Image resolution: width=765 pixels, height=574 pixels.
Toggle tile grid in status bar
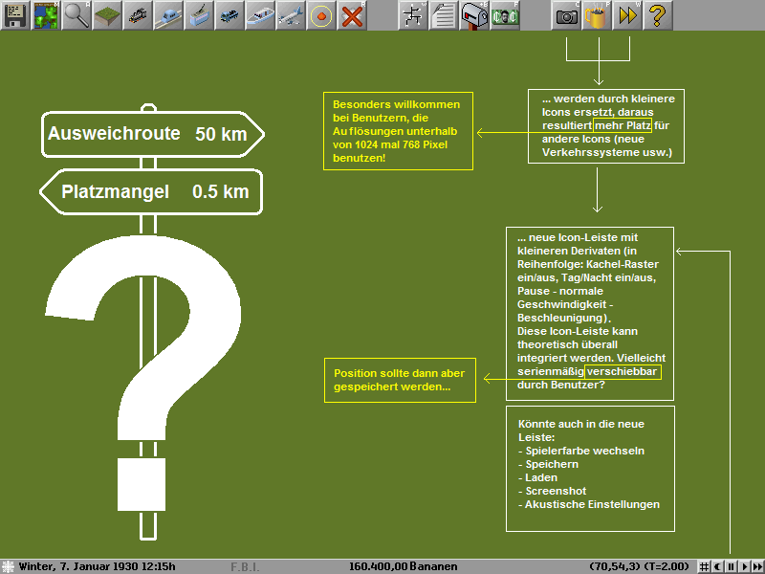pyautogui.click(x=706, y=566)
